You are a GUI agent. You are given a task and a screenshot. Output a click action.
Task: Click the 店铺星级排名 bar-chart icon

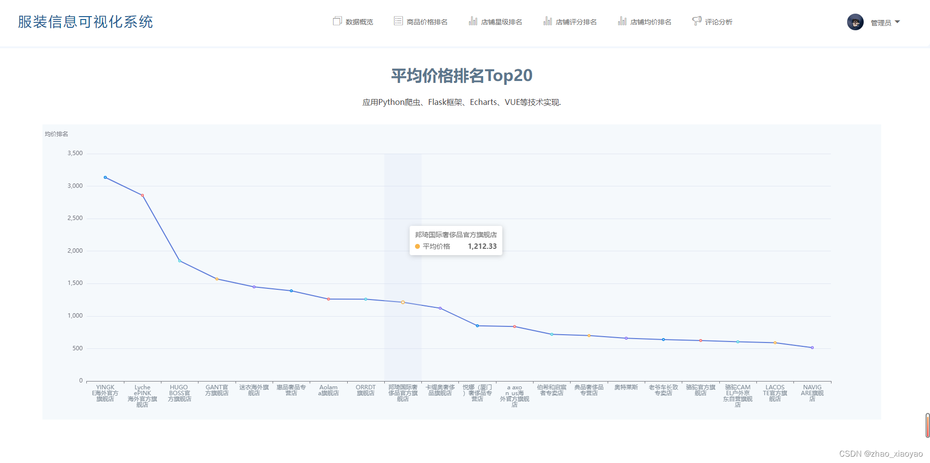pyautogui.click(x=473, y=21)
